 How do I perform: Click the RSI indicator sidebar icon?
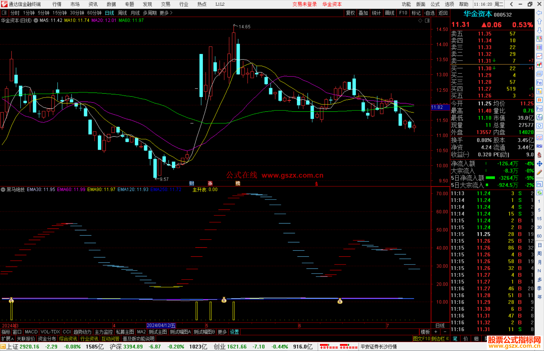[x=539, y=146]
